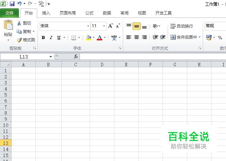Click the tools icon in quick access toolbar

coord(41,4)
